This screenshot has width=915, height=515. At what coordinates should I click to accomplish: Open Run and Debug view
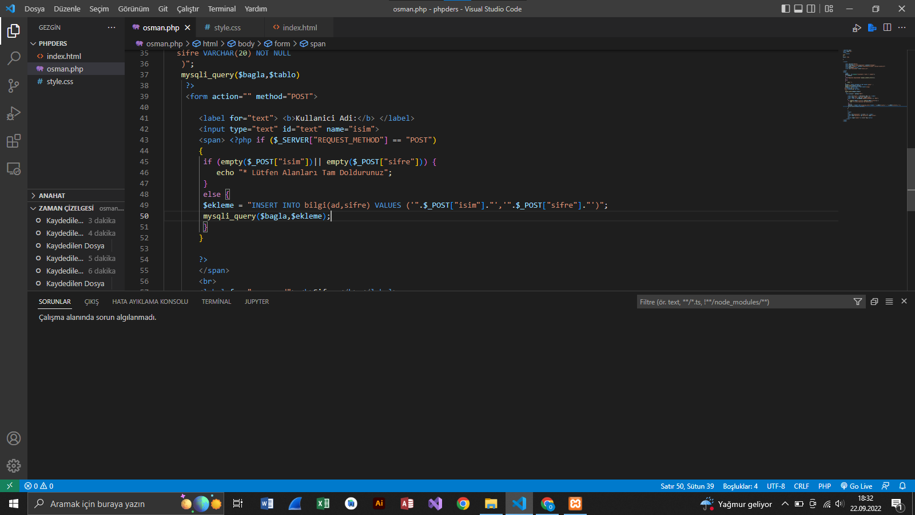click(x=14, y=113)
